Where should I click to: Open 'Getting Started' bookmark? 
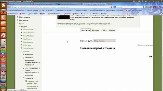pyautogui.click(x=32, y=11)
